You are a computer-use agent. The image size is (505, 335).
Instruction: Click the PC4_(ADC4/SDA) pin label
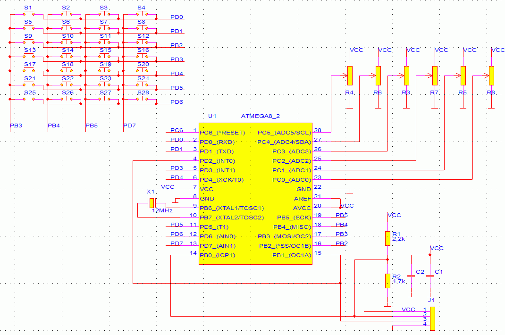[x=284, y=142]
